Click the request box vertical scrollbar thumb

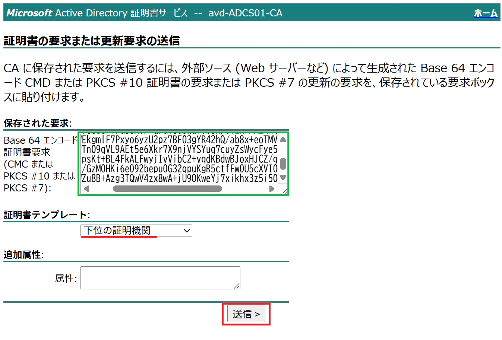click(283, 164)
